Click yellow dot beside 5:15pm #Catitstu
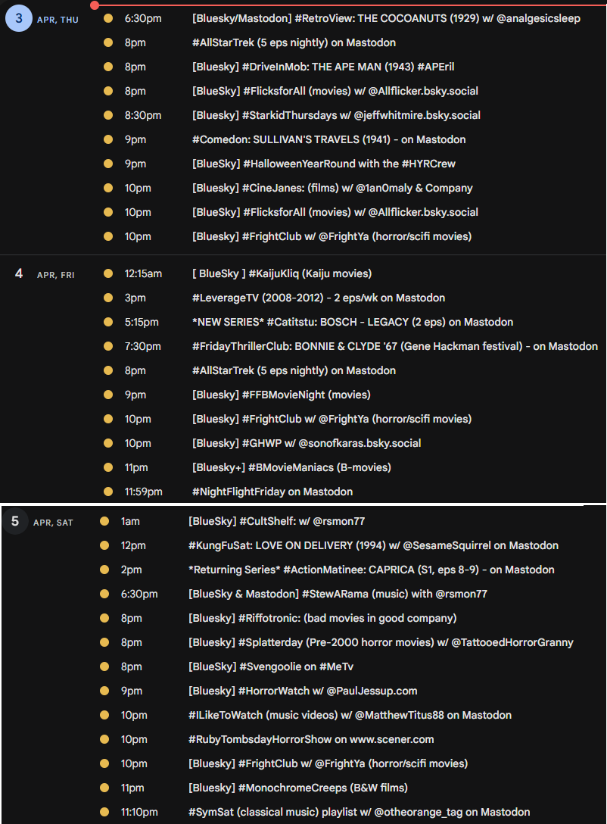The height and width of the screenshot is (824, 607). pyautogui.click(x=108, y=322)
